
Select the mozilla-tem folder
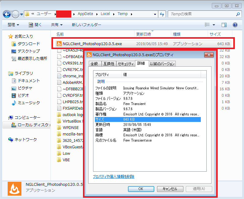point(70,134)
